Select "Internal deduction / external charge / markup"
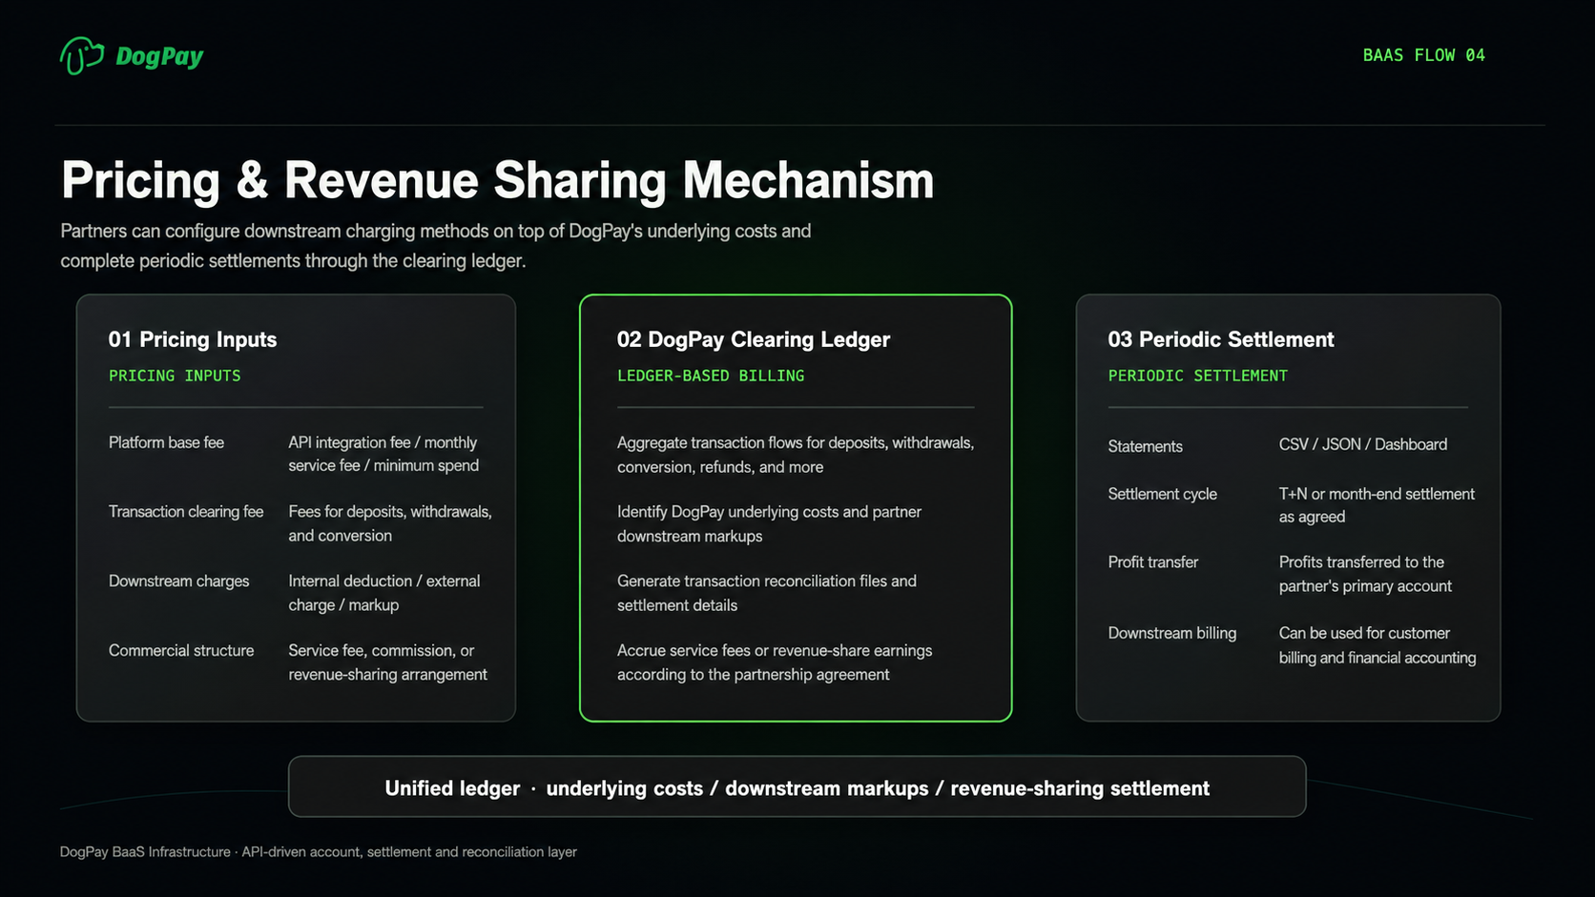Viewport: 1595px width, 897px height. pos(384,593)
